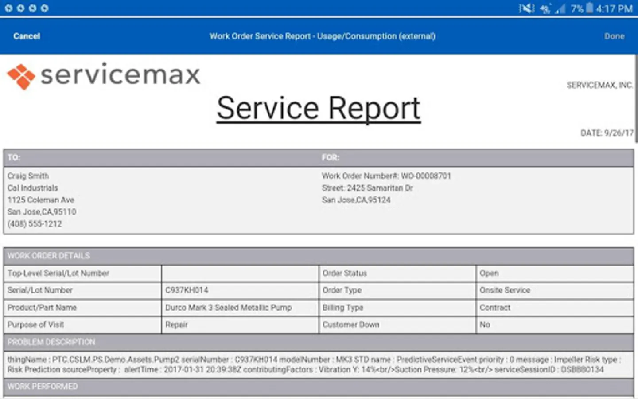Tap the muted sound status icon
Image resolution: width=638 pixels, height=399 pixels.
click(x=527, y=8)
